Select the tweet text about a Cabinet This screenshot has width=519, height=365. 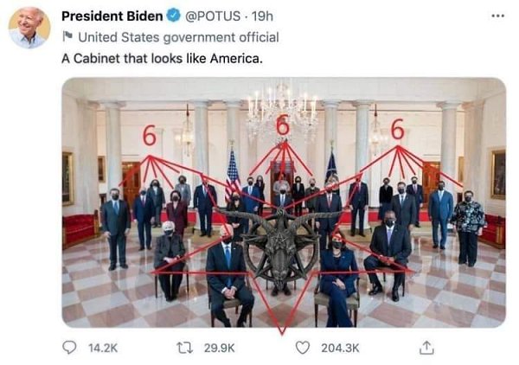162,59
